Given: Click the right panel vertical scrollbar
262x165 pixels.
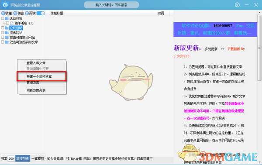Looking at the screenshot, I should [x=259, y=48].
